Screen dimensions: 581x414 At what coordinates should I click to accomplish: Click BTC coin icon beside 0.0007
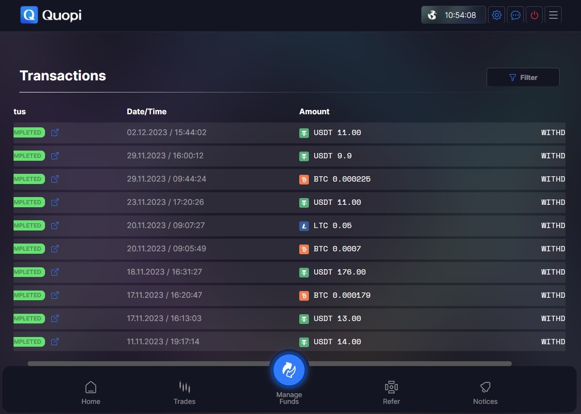tap(304, 249)
